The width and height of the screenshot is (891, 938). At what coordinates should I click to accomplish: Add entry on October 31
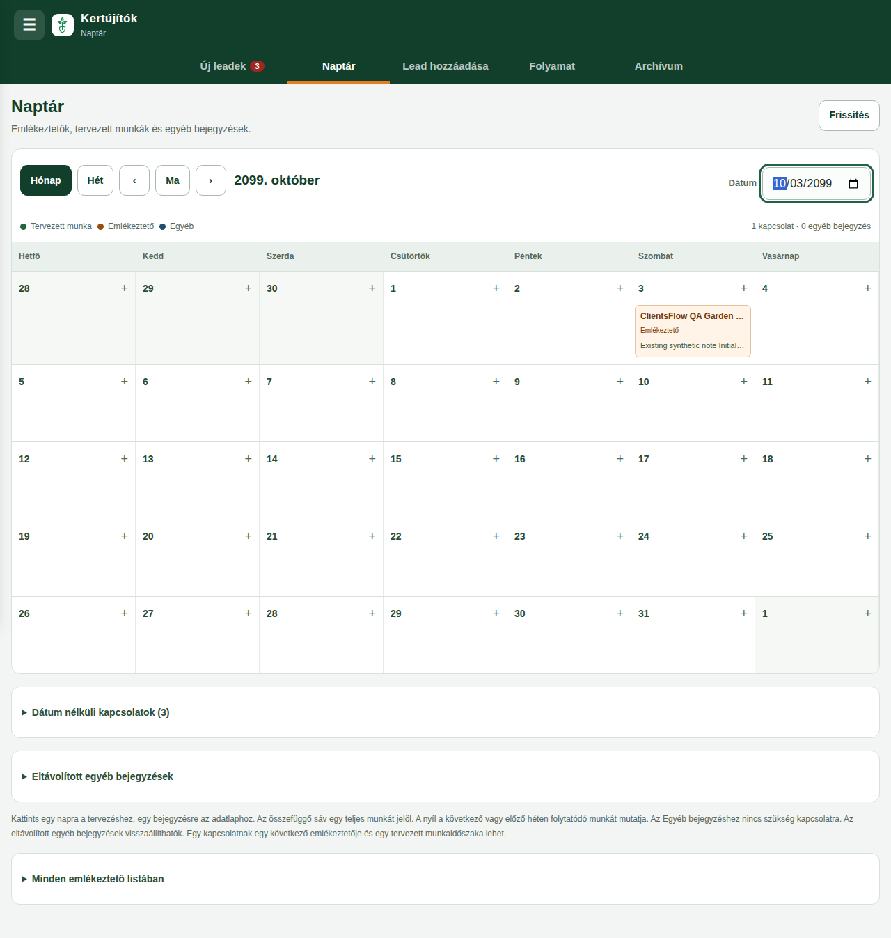point(744,613)
